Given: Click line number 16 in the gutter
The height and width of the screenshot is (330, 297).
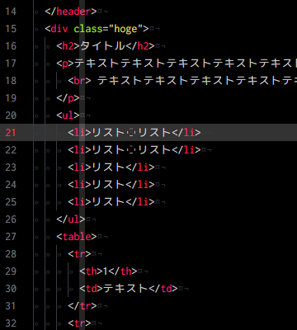Looking at the screenshot, I should pos(11,46).
